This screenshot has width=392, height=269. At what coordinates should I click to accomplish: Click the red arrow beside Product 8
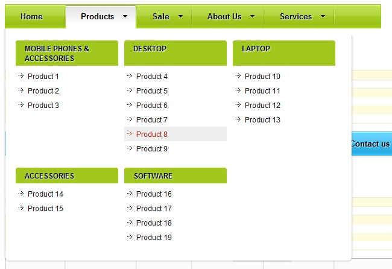click(130, 134)
